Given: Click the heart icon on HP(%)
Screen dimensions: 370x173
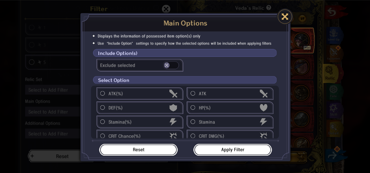Looking at the screenshot, I should (x=263, y=108).
